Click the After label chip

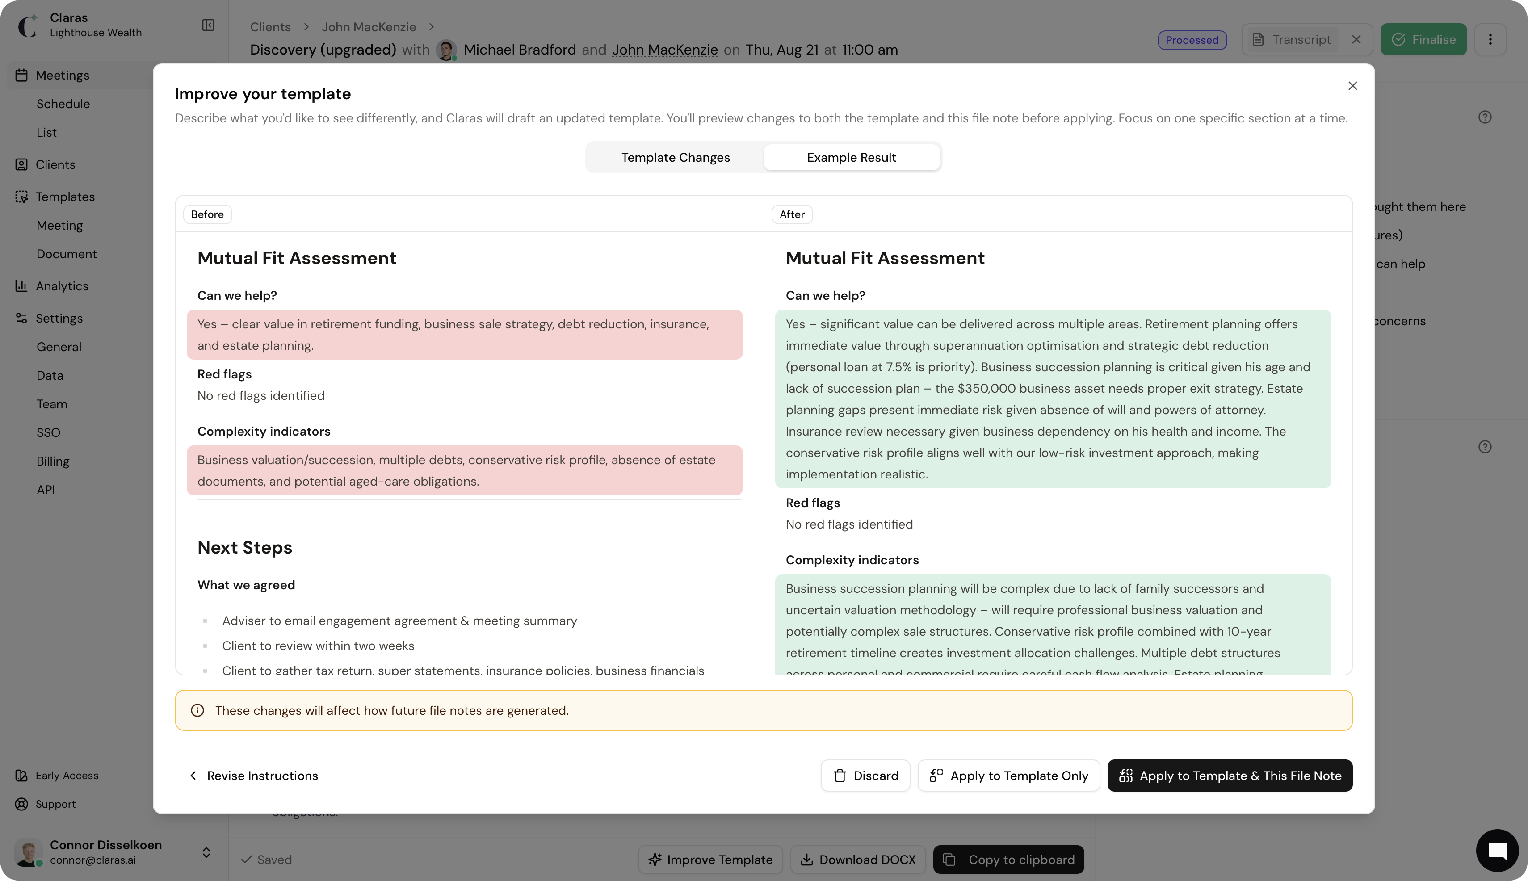point(792,214)
